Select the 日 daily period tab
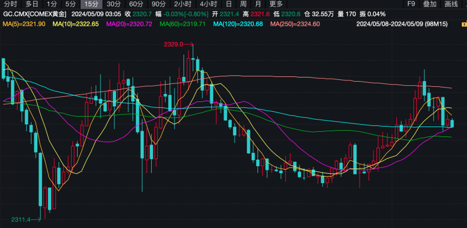Screen dimensions: 467x228 pyautogui.click(x=229, y=4)
